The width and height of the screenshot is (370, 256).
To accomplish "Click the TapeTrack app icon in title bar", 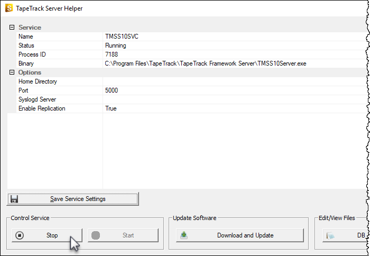I will tap(9, 8).
